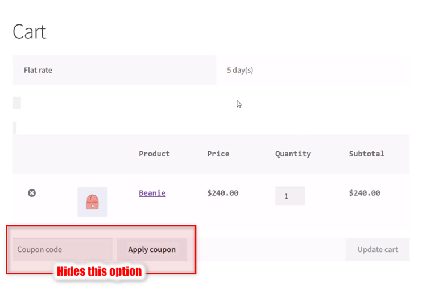Click the Quantity column header
The width and height of the screenshot is (443, 289).
pos(293,154)
